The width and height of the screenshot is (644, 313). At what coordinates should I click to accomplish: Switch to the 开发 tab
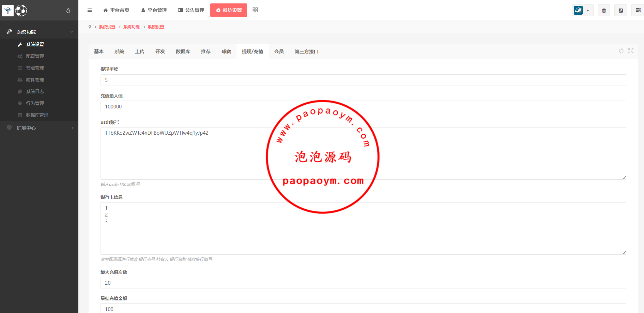[160, 51]
